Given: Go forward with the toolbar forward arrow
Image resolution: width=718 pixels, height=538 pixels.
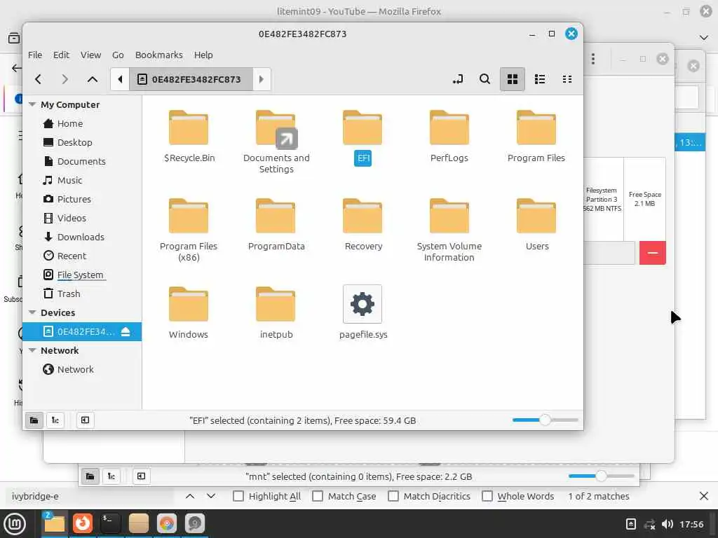Looking at the screenshot, I should (65, 79).
